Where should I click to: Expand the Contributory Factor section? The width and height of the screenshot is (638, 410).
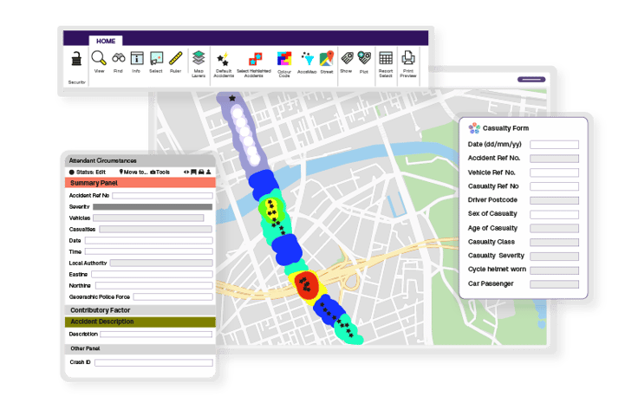pos(140,310)
